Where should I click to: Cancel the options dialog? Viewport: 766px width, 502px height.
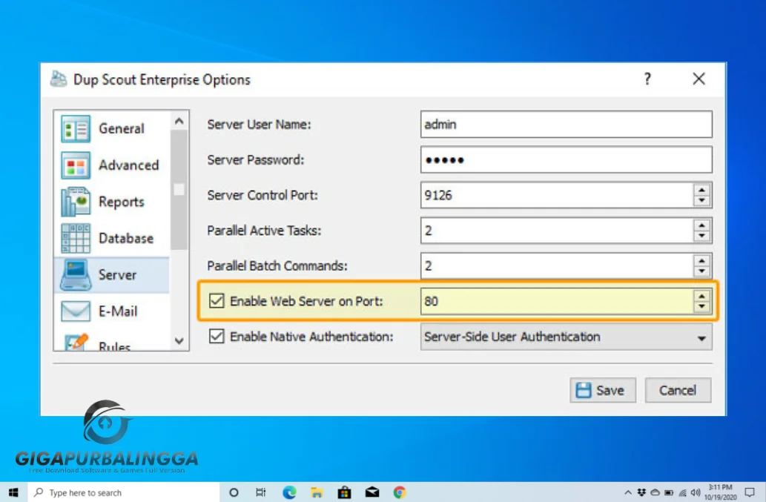(678, 390)
